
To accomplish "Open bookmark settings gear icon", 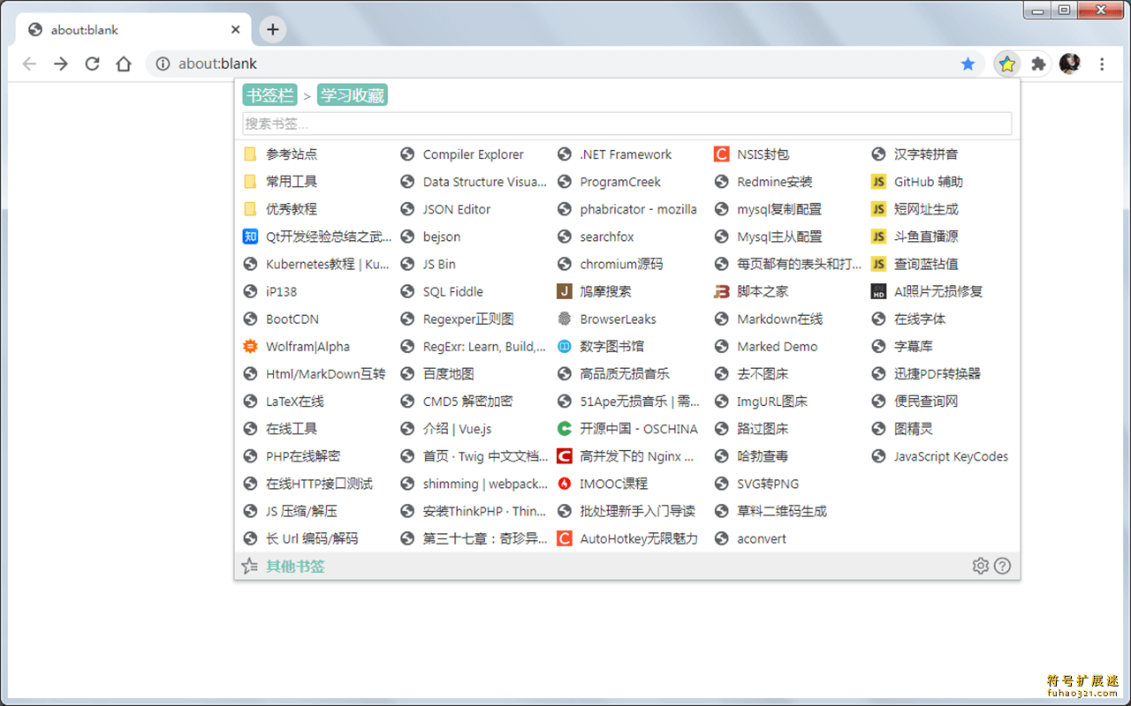I will pyautogui.click(x=980, y=567).
